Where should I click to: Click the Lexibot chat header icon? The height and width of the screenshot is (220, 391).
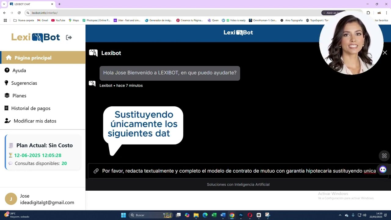click(x=93, y=53)
